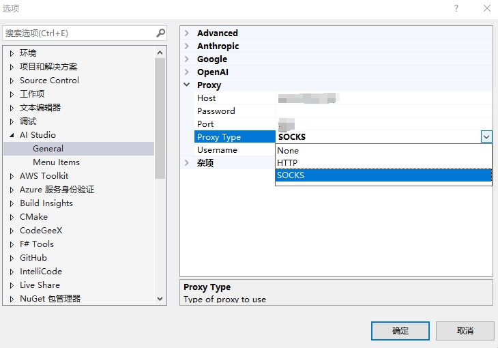
Task: Expand the Advanced property section
Action: pos(188,33)
